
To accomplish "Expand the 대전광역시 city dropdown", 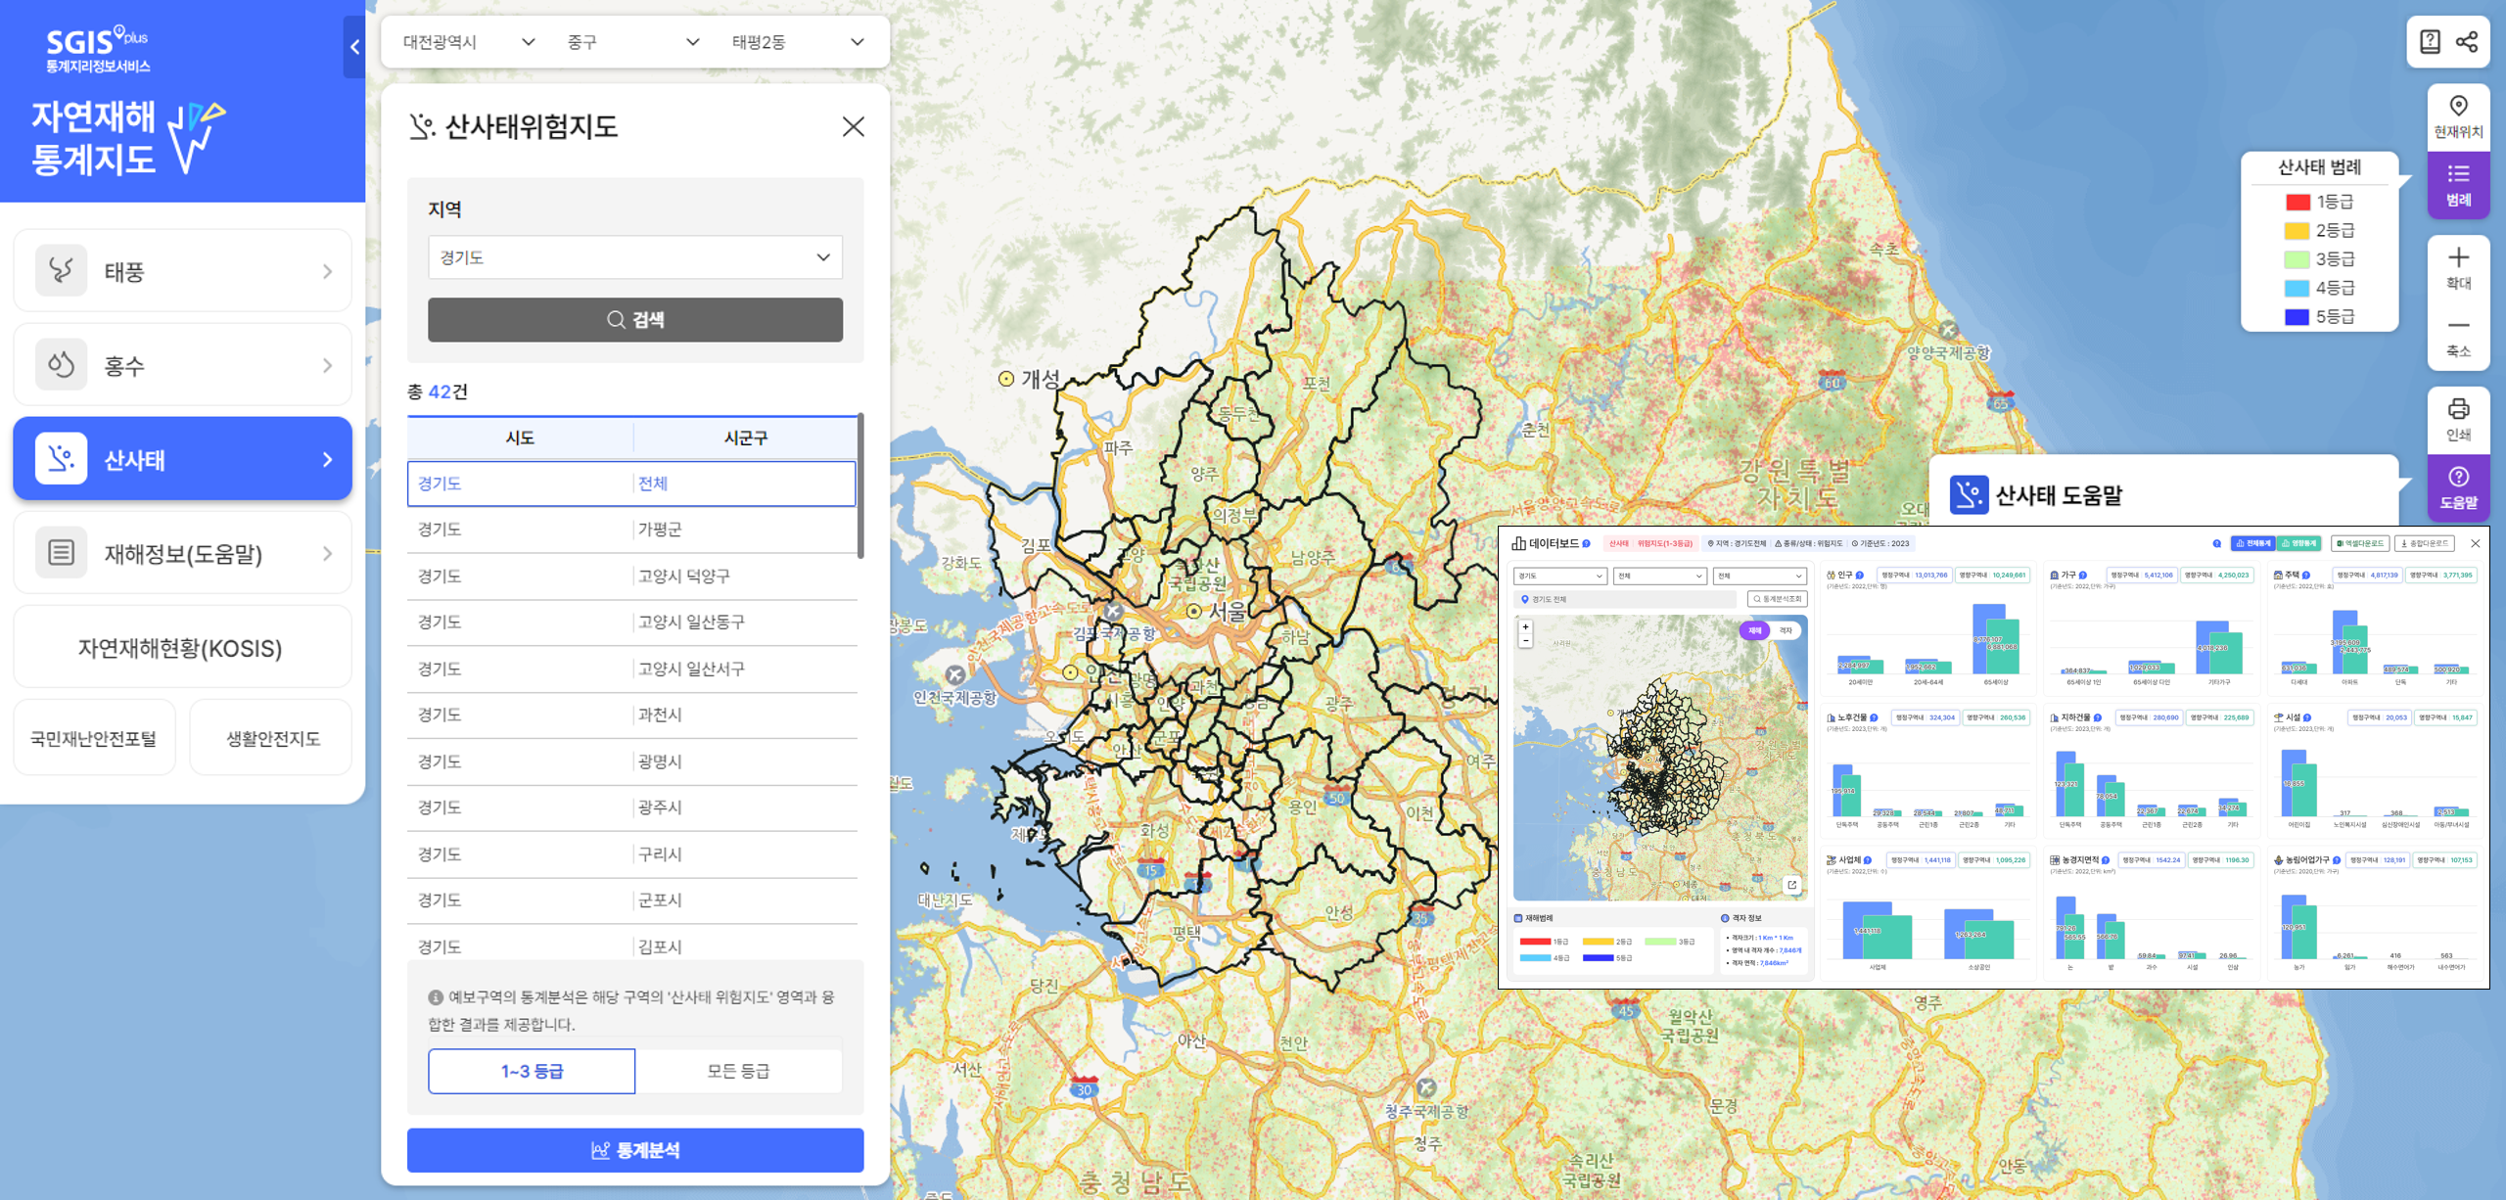I will click(x=469, y=42).
